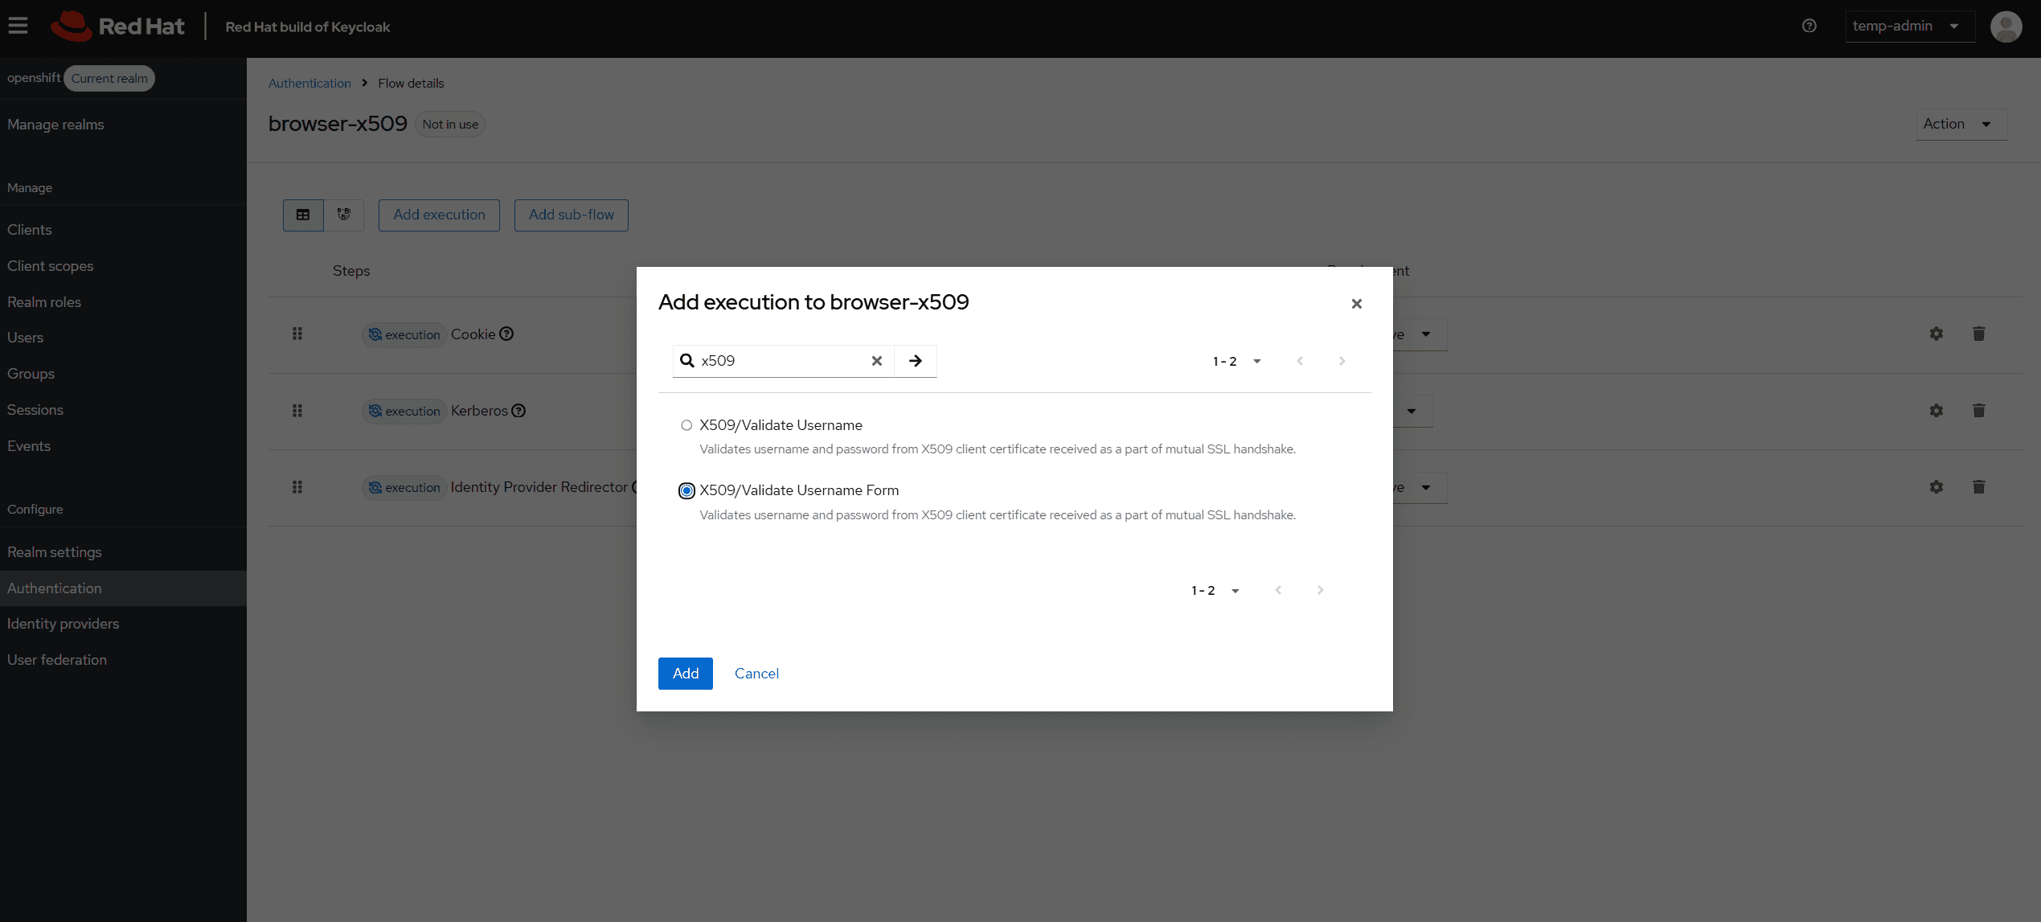Grab the drag handle for Kerberos row
This screenshot has width=2041, height=922.
click(297, 411)
